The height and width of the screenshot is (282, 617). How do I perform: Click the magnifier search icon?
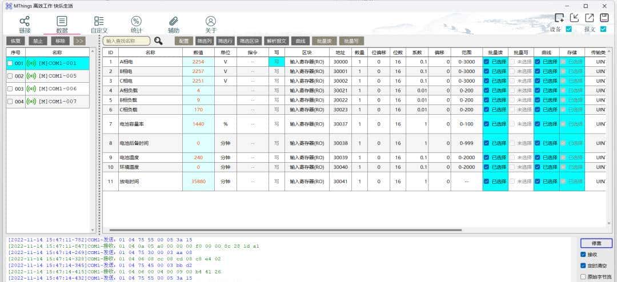[158, 41]
